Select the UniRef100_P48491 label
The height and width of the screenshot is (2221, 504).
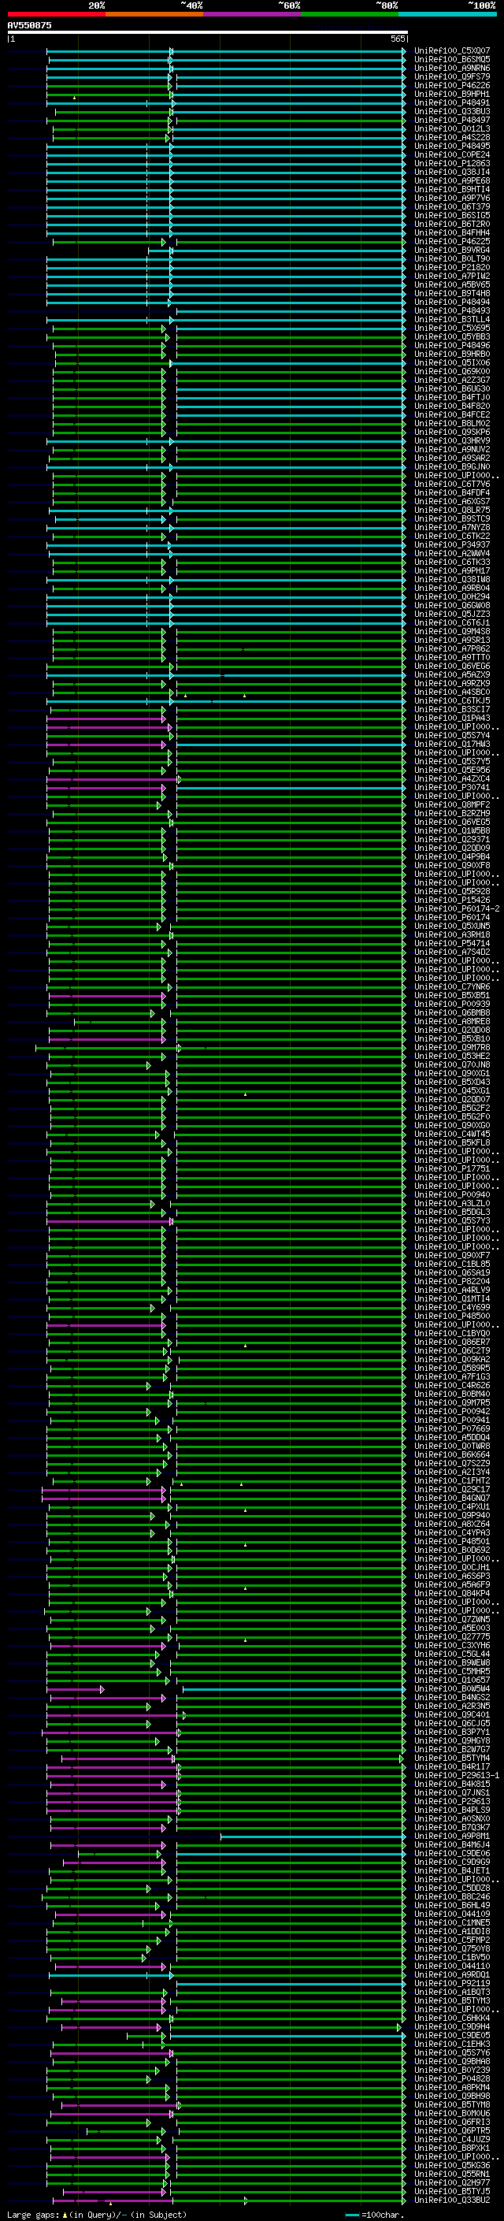(x=452, y=102)
